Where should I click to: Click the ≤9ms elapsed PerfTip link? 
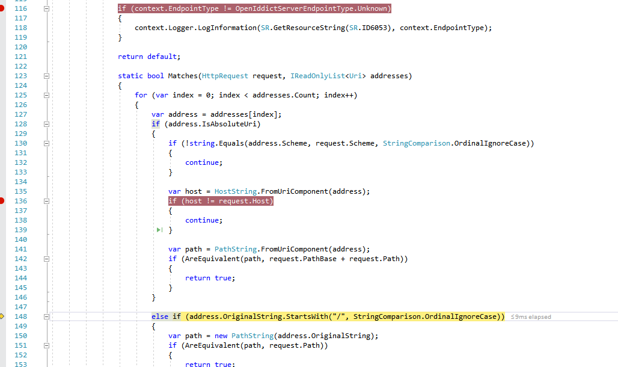pos(530,316)
